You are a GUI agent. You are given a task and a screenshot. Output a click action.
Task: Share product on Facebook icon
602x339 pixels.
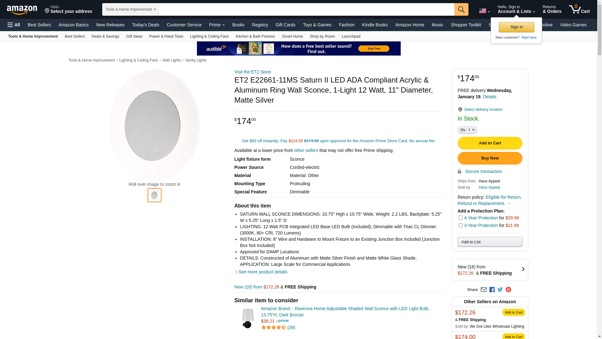pyautogui.click(x=492, y=290)
